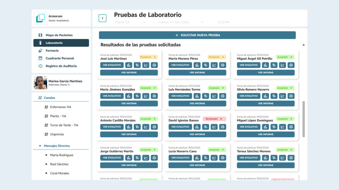
Task: Go to Farmacia section
Action: coord(61,50)
